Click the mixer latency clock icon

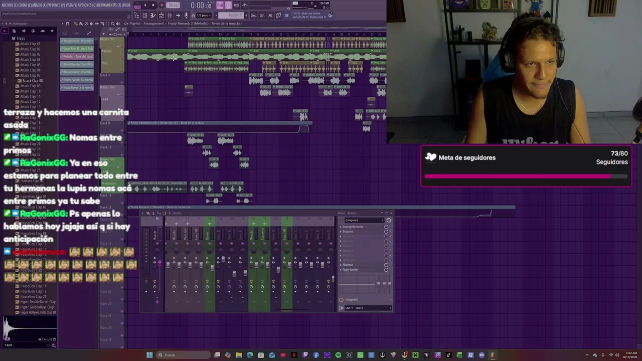click(342, 300)
